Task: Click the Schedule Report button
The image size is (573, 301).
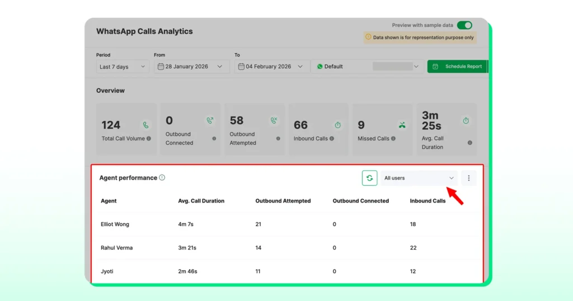Action: pos(458,67)
